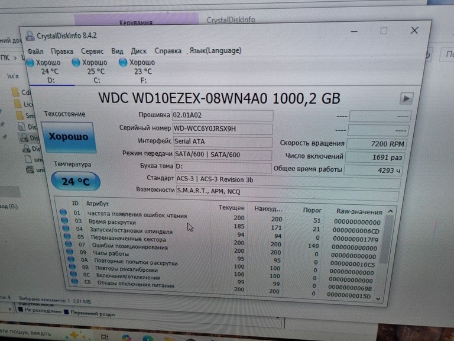Click the blue status orb for disk D:
The image size is (454, 341).
click(x=30, y=63)
